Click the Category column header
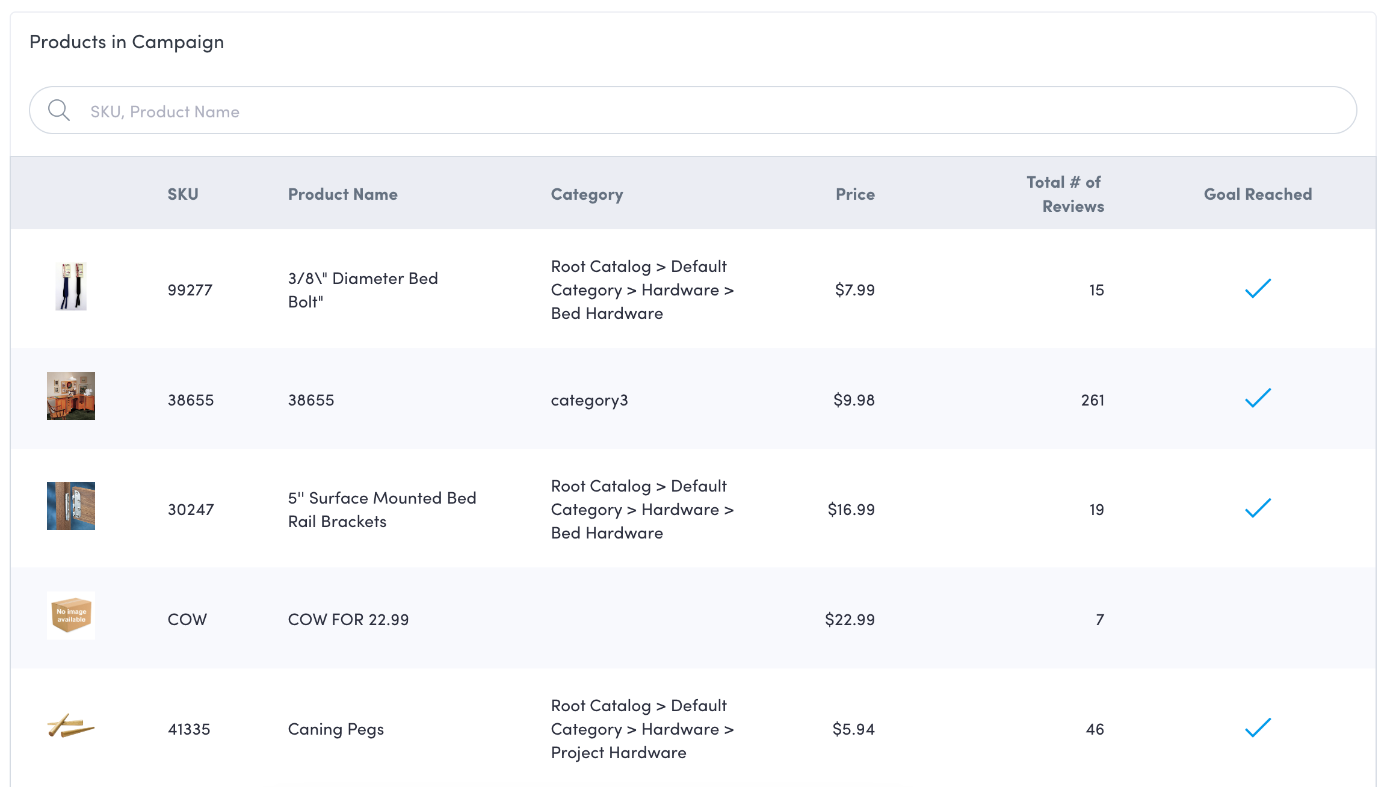1396x787 pixels. pyautogui.click(x=587, y=194)
